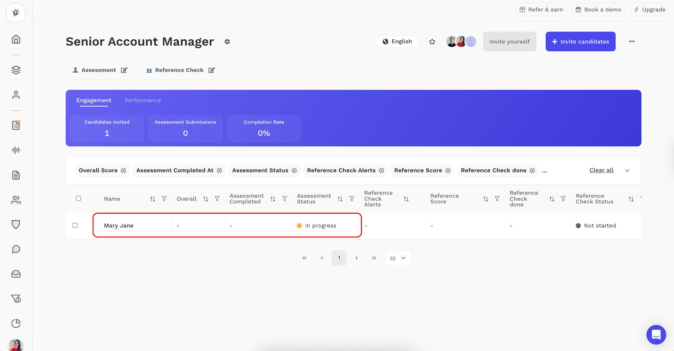The height and width of the screenshot is (351, 674).
Task: Click Book a demo
Action: click(x=598, y=10)
